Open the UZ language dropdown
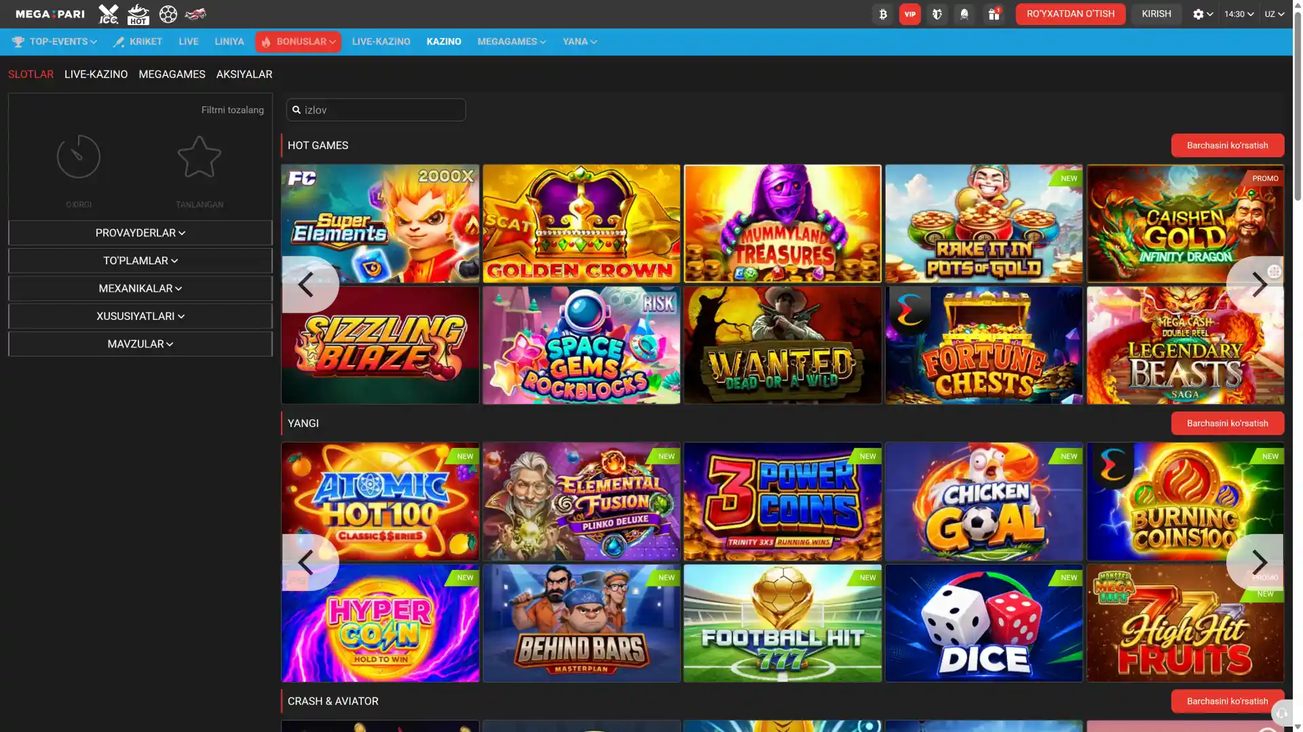This screenshot has height=732, width=1303. point(1274,14)
